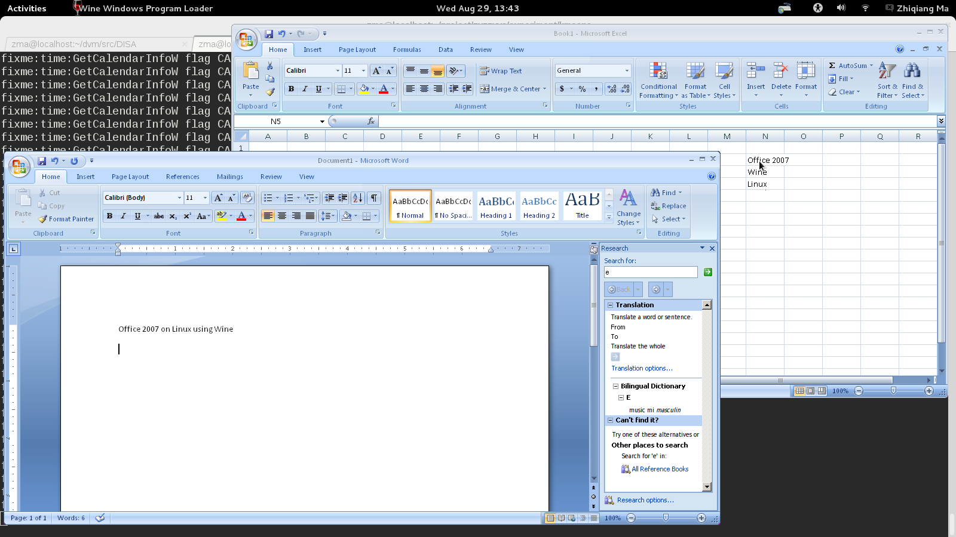Switch to Excel's Data tab
956x537 pixels.
[445, 50]
